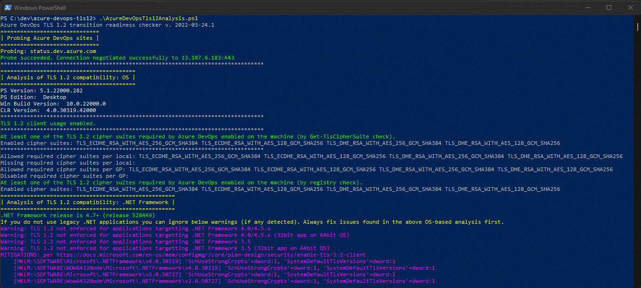Image resolution: width=641 pixels, height=288 pixels.
Task: Click the 'Probing Azure DevOps sites' header
Action: pos(49,38)
